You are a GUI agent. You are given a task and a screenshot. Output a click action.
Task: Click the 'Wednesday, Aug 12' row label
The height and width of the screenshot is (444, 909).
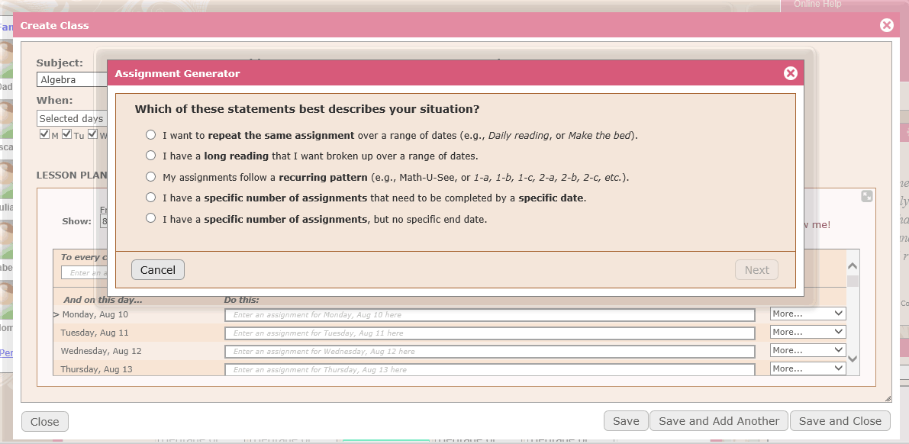click(x=101, y=351)
